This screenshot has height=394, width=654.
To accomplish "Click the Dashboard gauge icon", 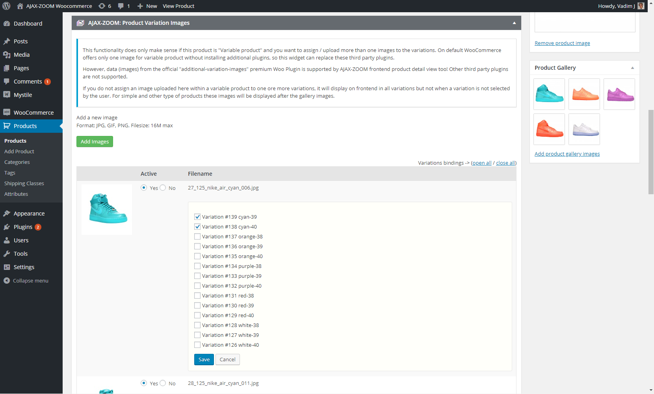I will pos(7,24).
